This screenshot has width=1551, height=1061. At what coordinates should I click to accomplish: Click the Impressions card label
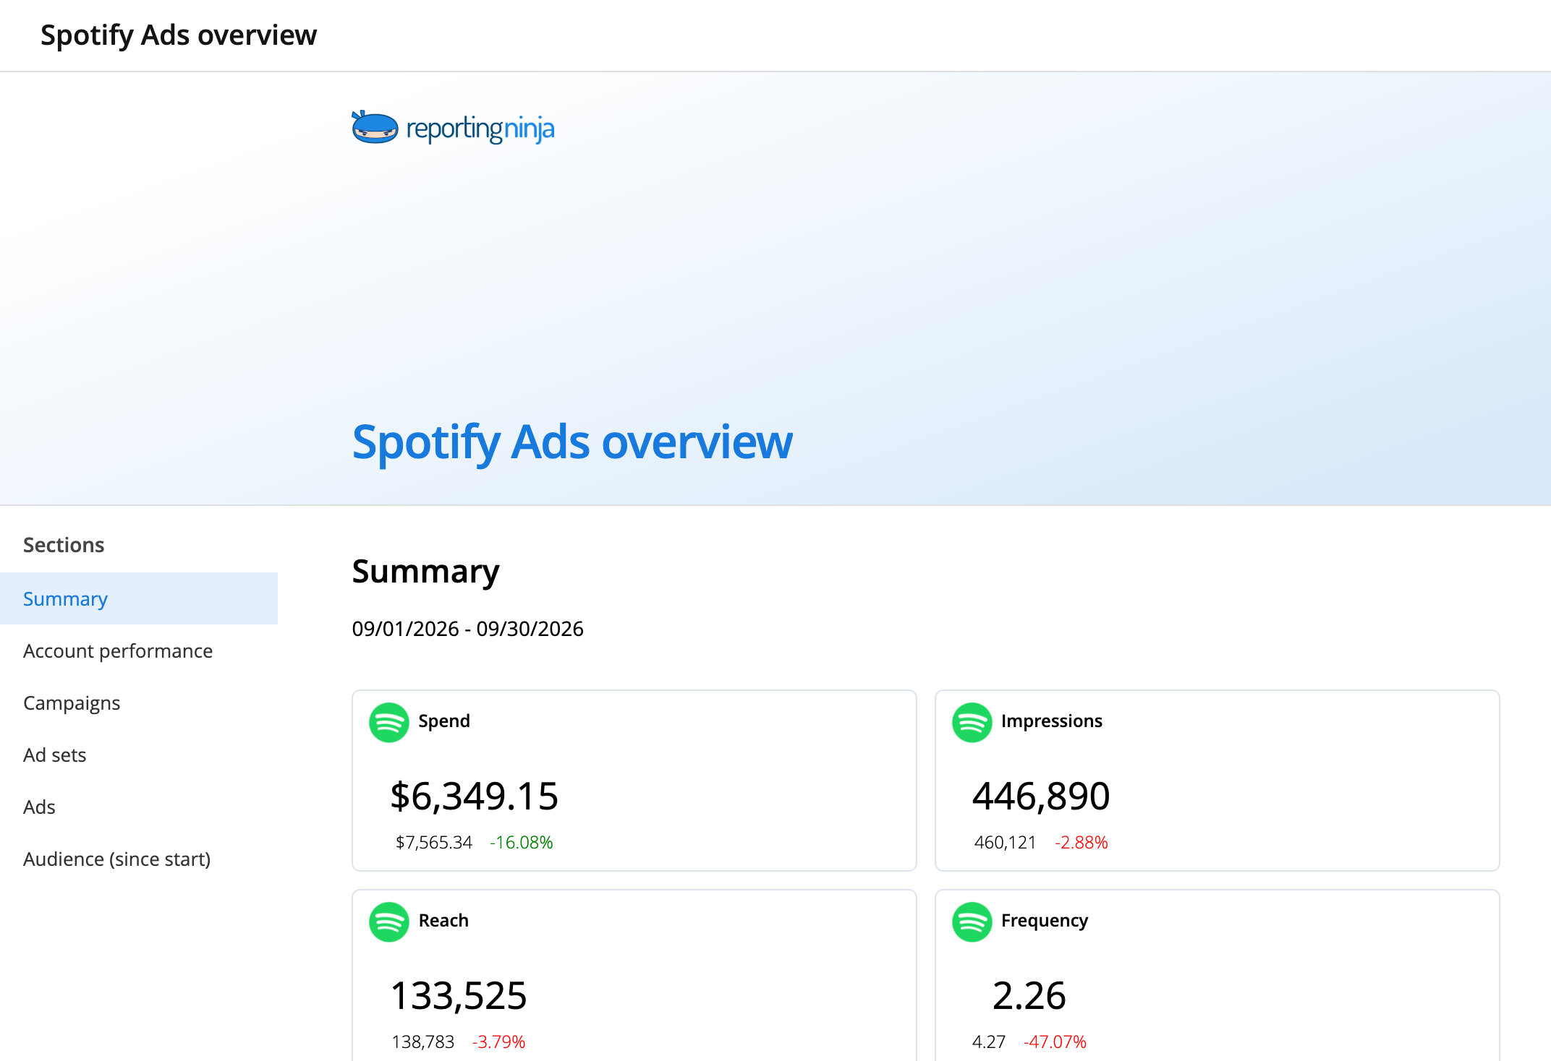coord(1052,721)
